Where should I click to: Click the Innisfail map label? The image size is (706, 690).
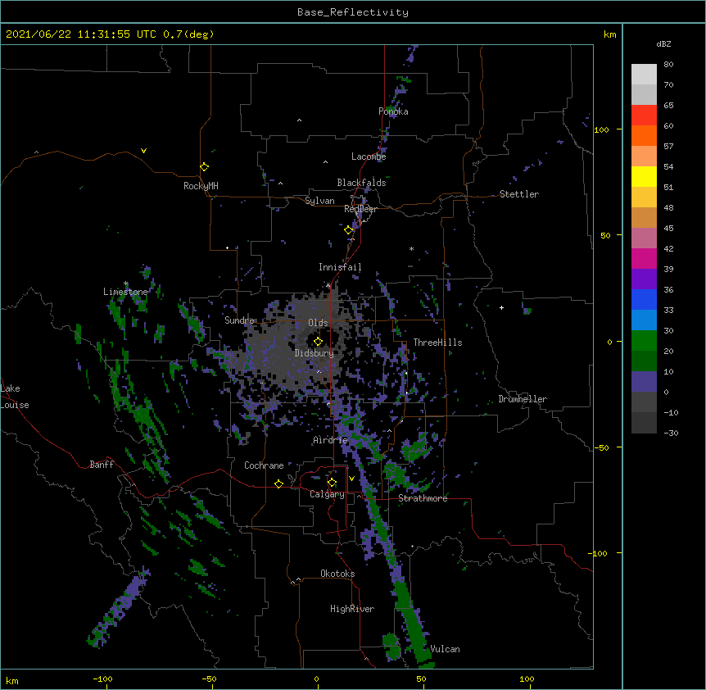[x=340, y=267]
